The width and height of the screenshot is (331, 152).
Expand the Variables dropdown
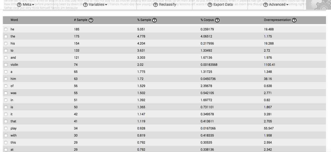(98, 5)
